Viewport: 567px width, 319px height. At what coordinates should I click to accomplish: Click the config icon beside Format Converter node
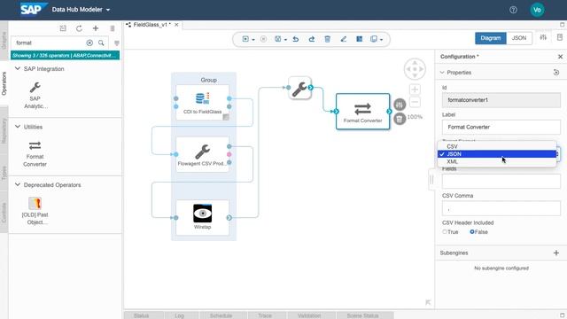click(x=400, y=105)
